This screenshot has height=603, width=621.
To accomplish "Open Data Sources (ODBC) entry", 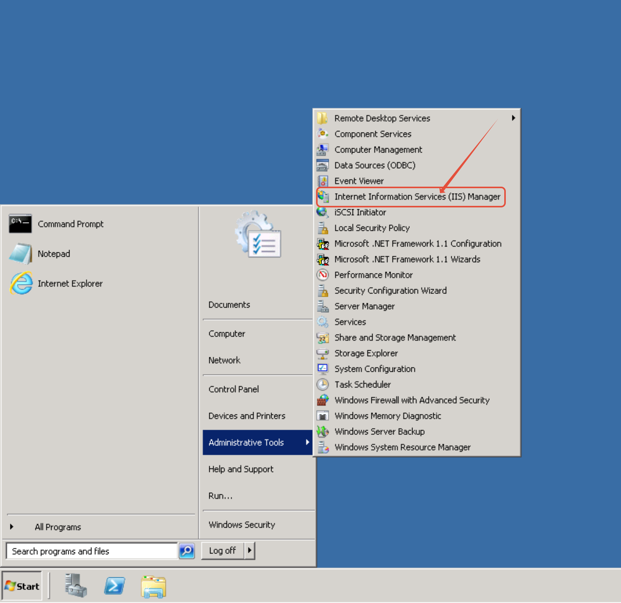I will pos(417,165).
